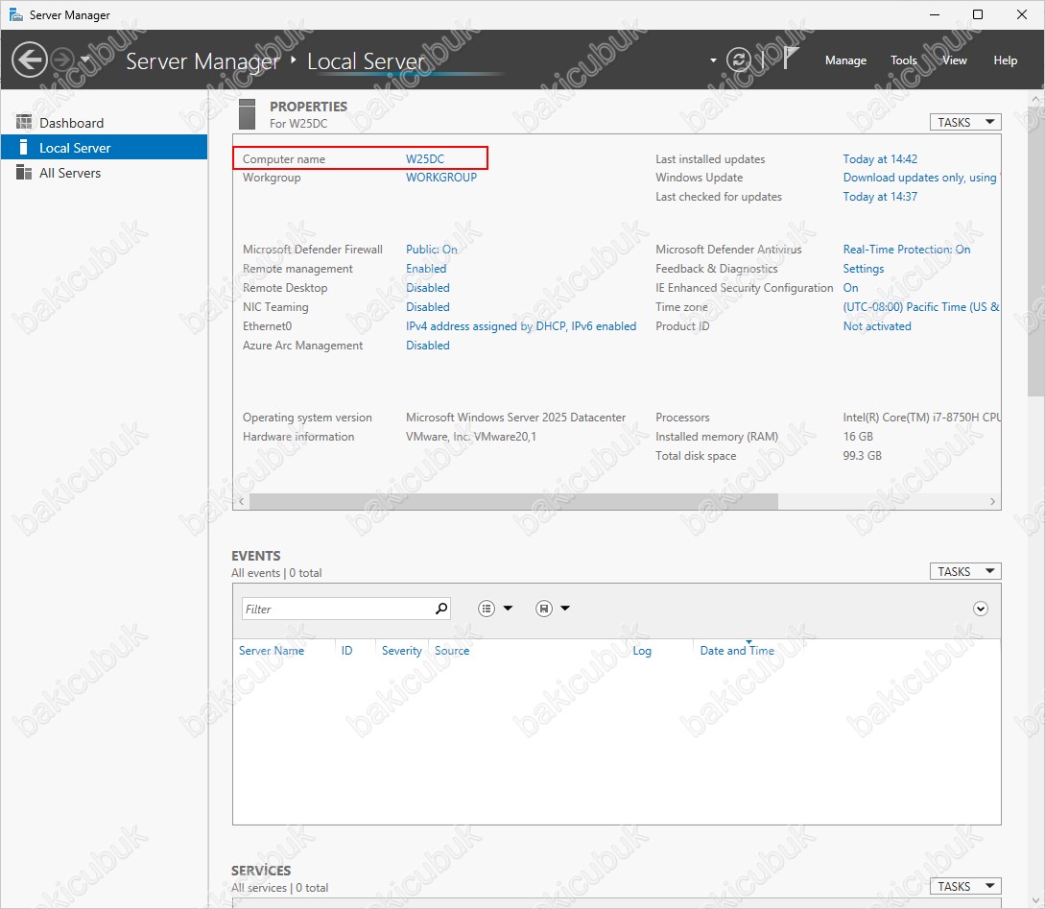Screen dimensions: 1045x909
Task: Click the Events save query icon
Action: pos(544,609)
